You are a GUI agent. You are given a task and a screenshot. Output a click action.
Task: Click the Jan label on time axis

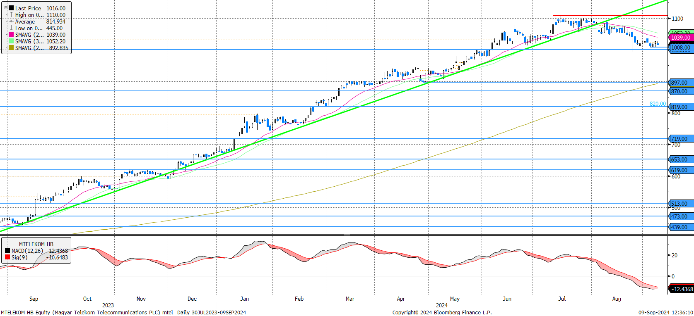[245, 299]
